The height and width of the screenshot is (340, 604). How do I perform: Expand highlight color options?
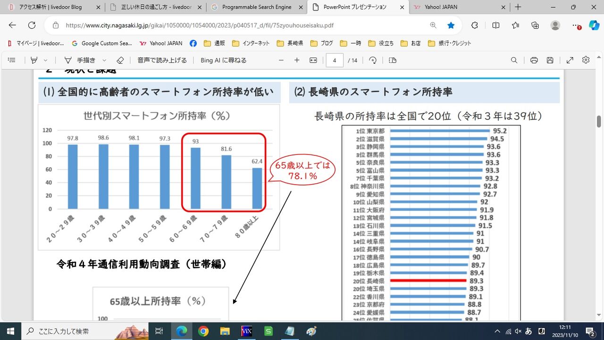click(x=46, y=60)
